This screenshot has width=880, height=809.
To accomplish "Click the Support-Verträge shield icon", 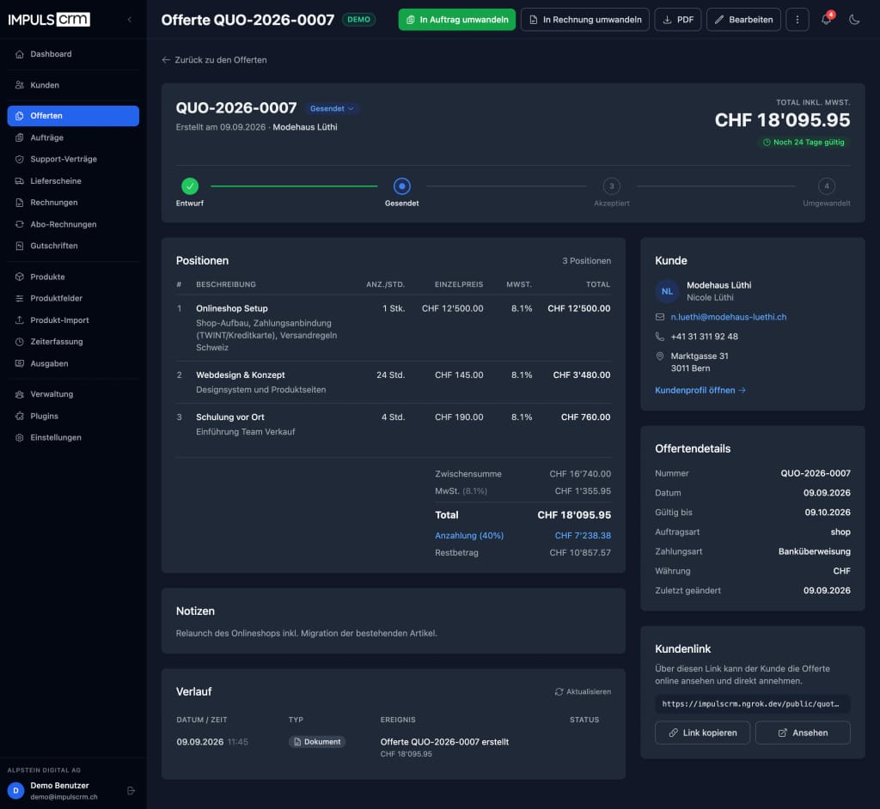I will (20, 160).
